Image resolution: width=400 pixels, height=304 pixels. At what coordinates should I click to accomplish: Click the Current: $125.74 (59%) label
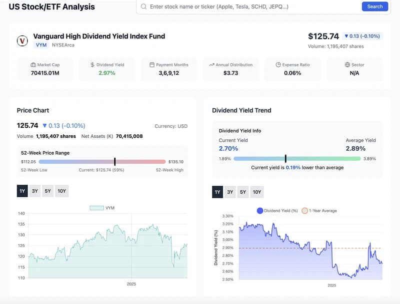tap(101, 170)
